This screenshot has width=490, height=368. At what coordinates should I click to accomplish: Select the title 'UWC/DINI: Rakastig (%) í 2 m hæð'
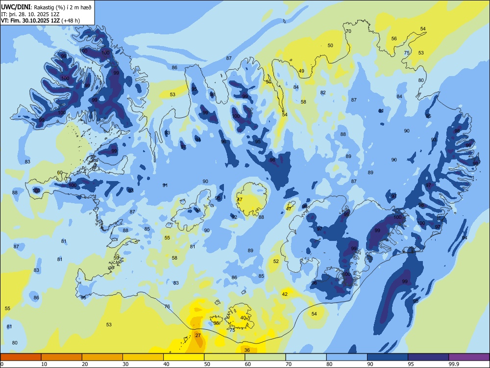[x=46, y=7]
